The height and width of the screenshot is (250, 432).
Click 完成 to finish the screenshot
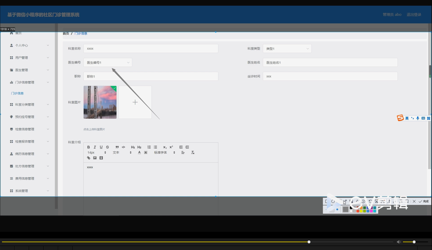[x=423, y=201]
